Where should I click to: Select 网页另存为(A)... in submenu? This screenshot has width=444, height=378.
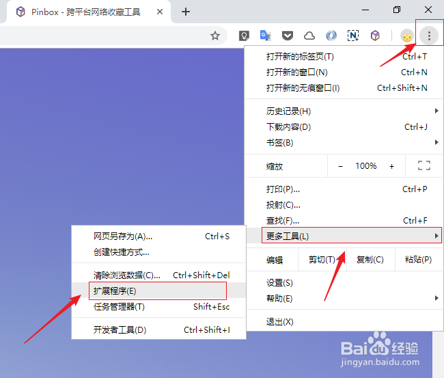tap(158, 236)
